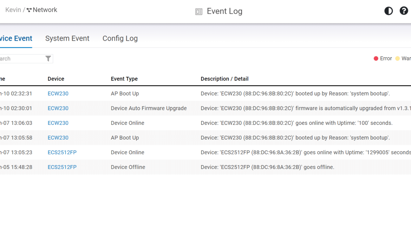The image size is (411, 233).
Task: Sort by the Event Type column header
Action: click(x=124, y=79)
